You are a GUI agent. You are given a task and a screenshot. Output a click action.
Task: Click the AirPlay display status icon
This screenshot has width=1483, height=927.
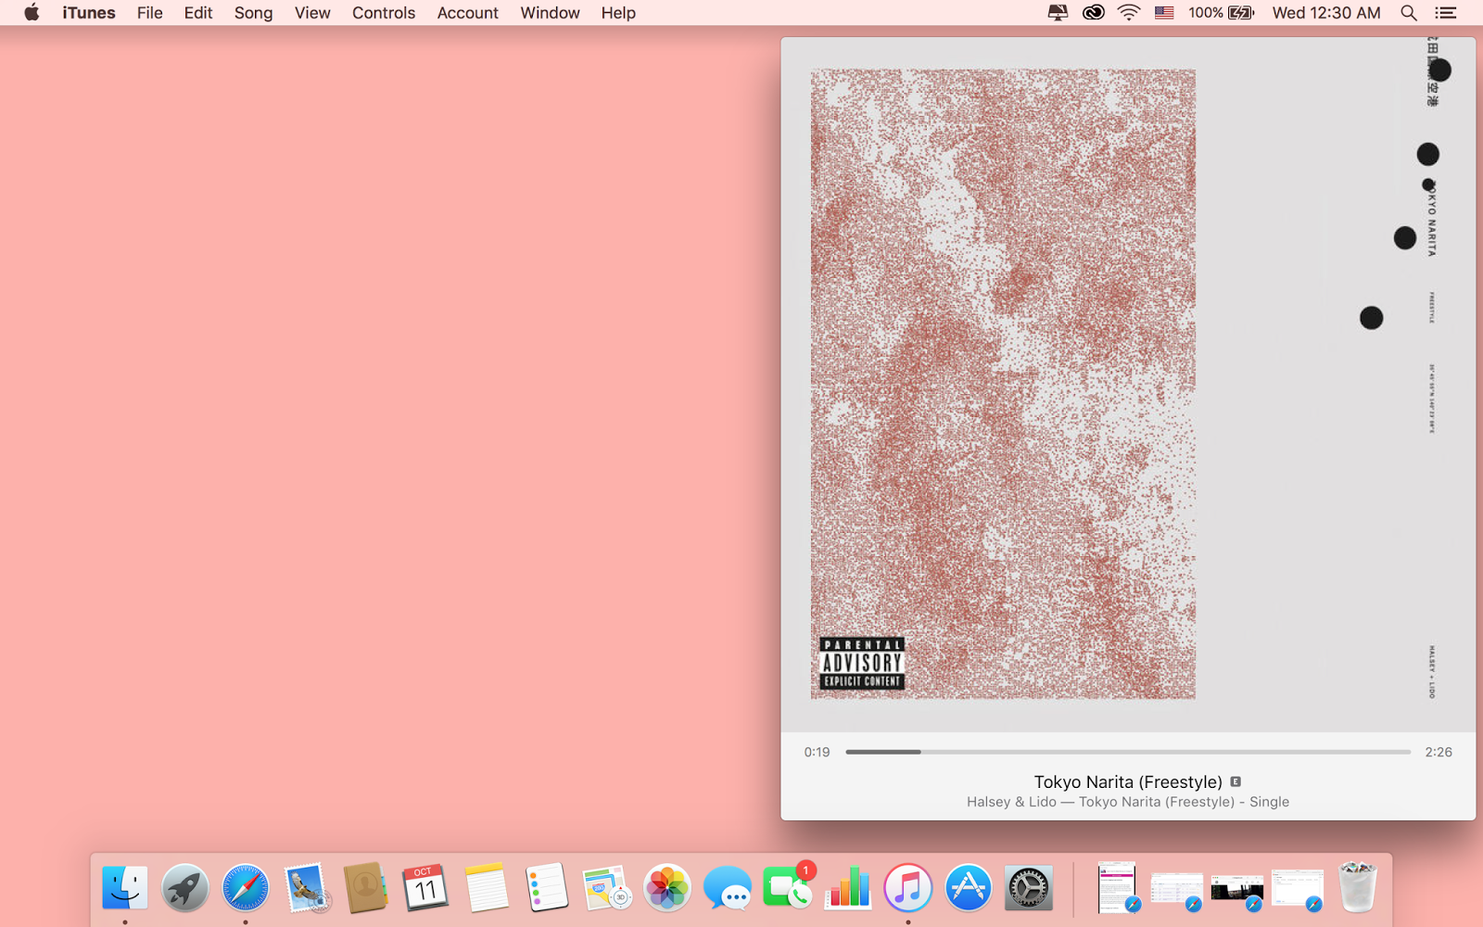tap(1058, 13)
